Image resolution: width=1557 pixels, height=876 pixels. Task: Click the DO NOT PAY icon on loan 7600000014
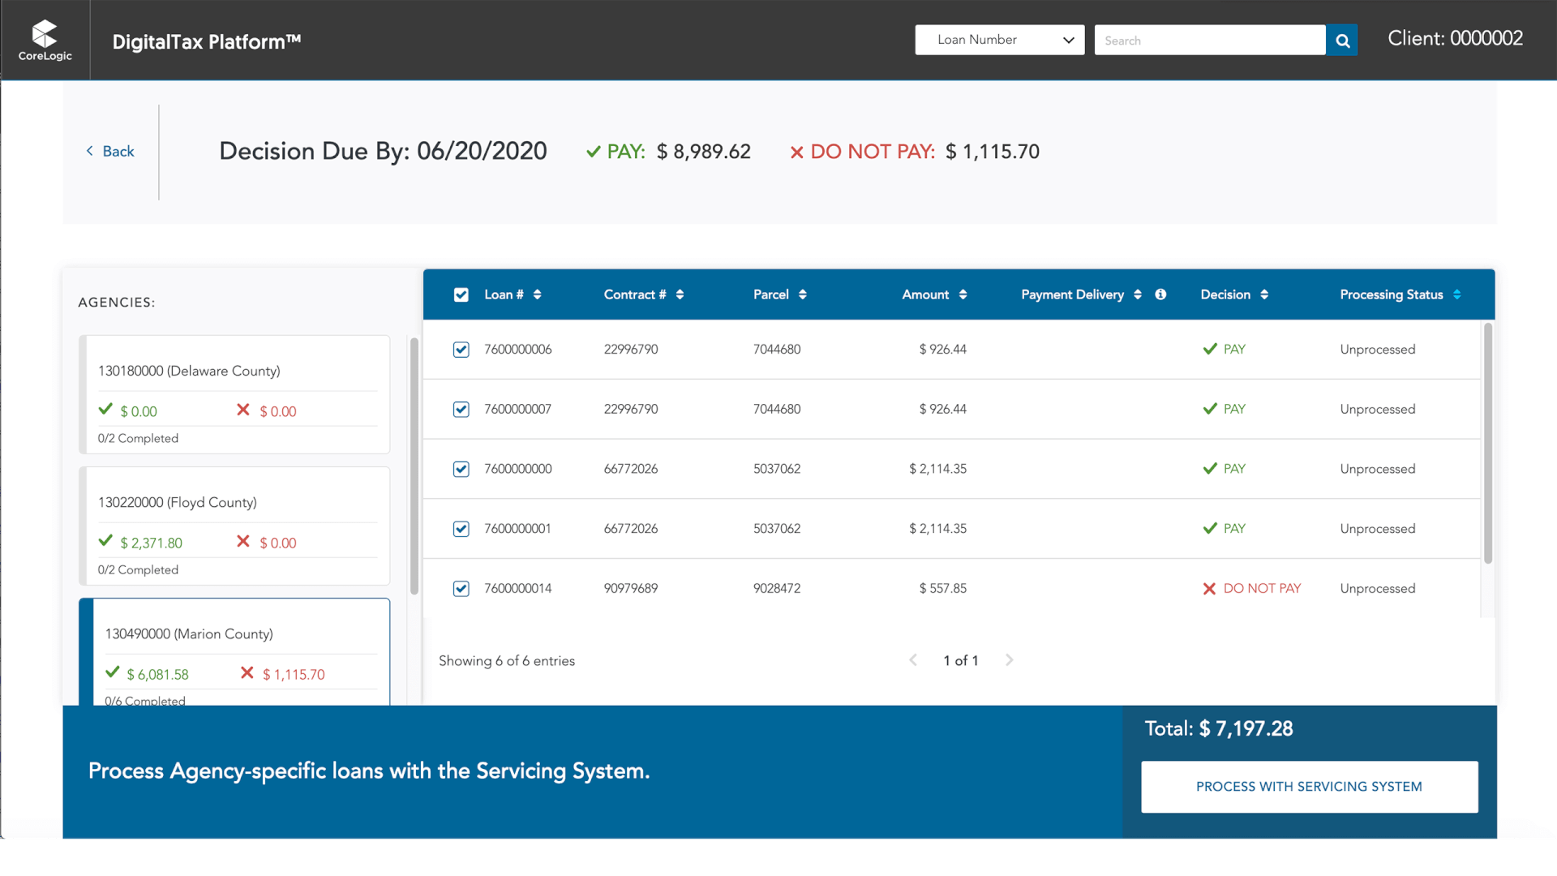click(1209, 588)
